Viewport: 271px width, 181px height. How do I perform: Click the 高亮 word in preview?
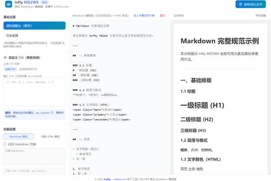point(184,169)
